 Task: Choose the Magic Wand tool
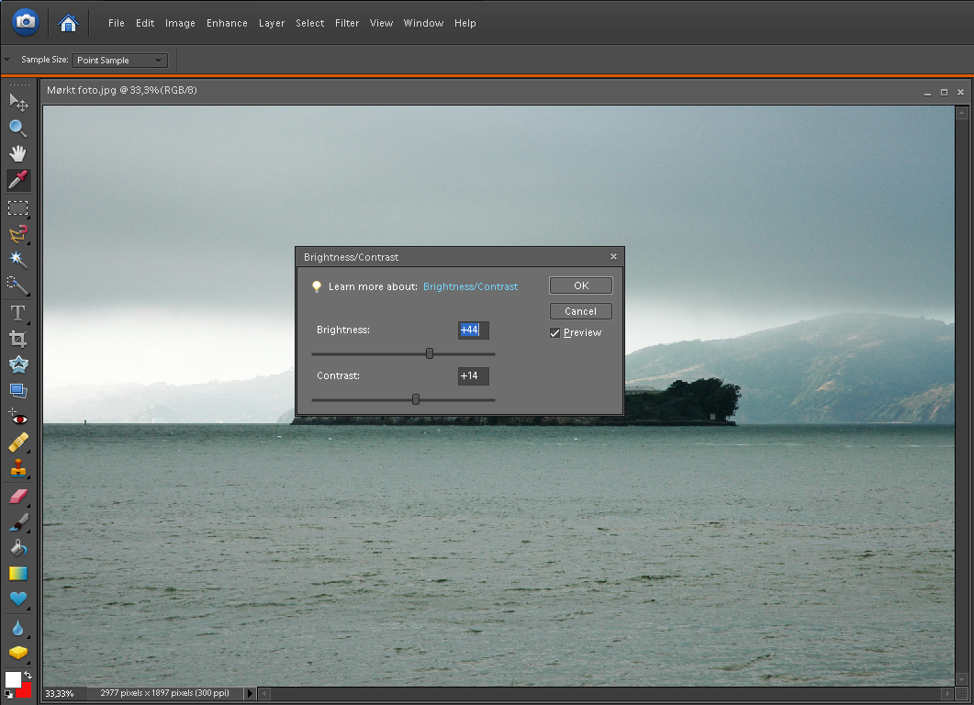coord(17,260)
